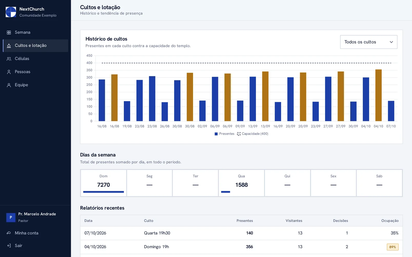Screen dimensions: 412x257
Task: Click the Pr. Marcelo Andrade avatar
Action: click(x=11, y=217)
